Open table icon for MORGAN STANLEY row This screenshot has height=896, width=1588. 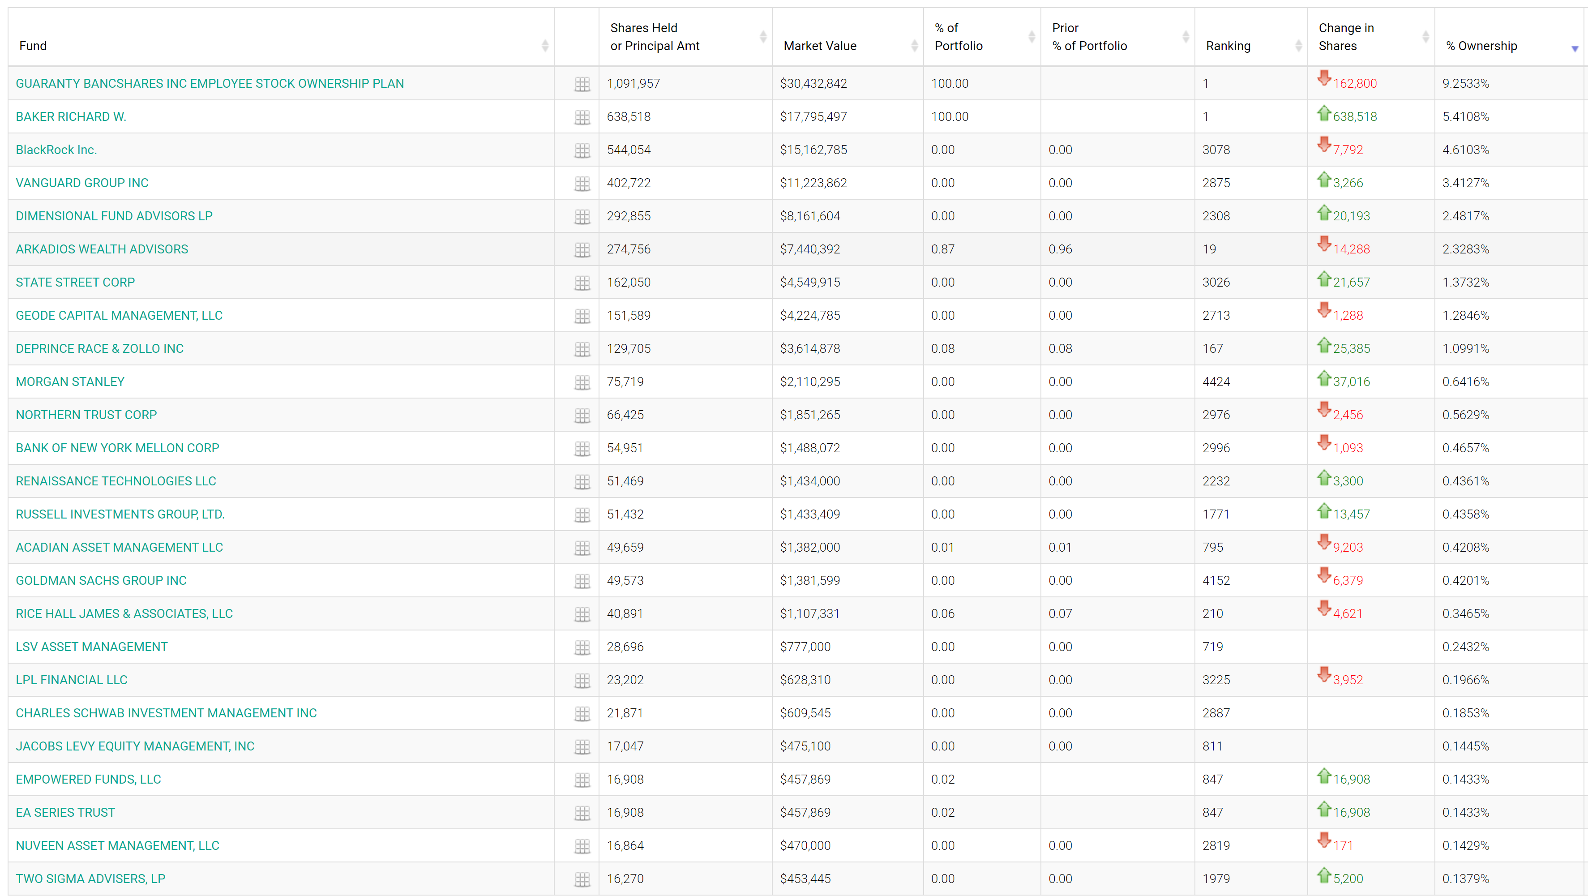point(582,382)
